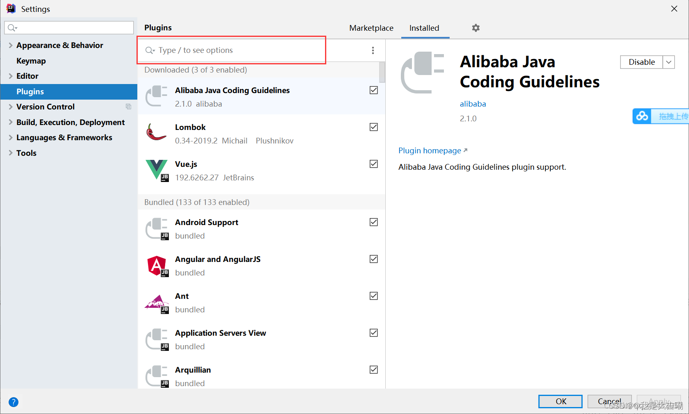Expand the Appearance & Behavior section
Viewport: 689px width, 414px height.
click(x=10, y=45)
